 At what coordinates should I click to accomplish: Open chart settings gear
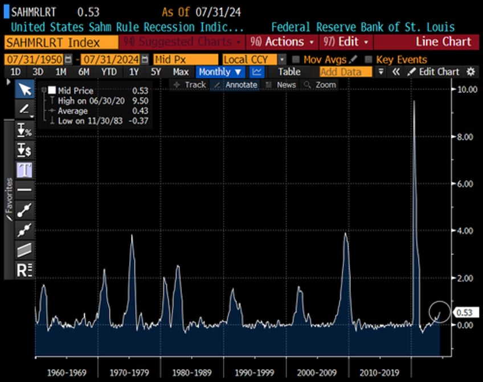coord(470,72)
